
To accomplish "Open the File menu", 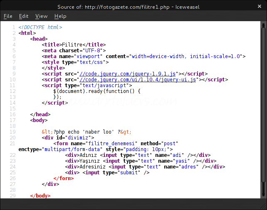I will pyautogui.click(x=8, y=16).
